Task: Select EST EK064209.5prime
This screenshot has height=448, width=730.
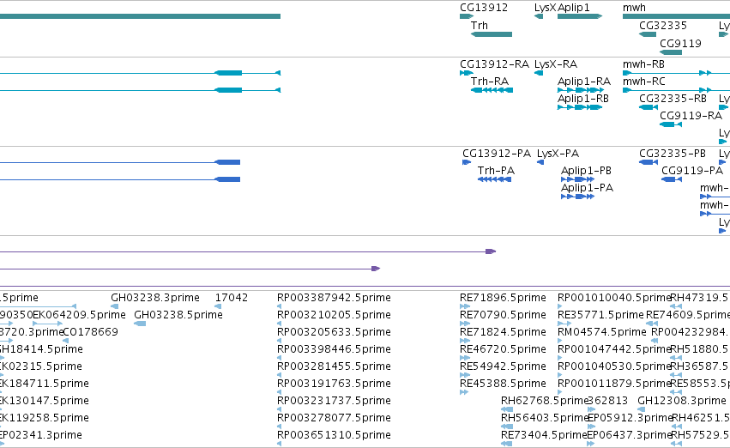Action: point(79,315)
